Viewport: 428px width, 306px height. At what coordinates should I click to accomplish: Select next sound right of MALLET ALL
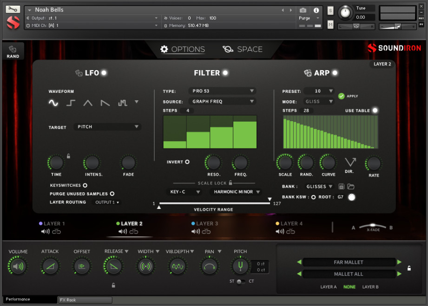(399, 274)
